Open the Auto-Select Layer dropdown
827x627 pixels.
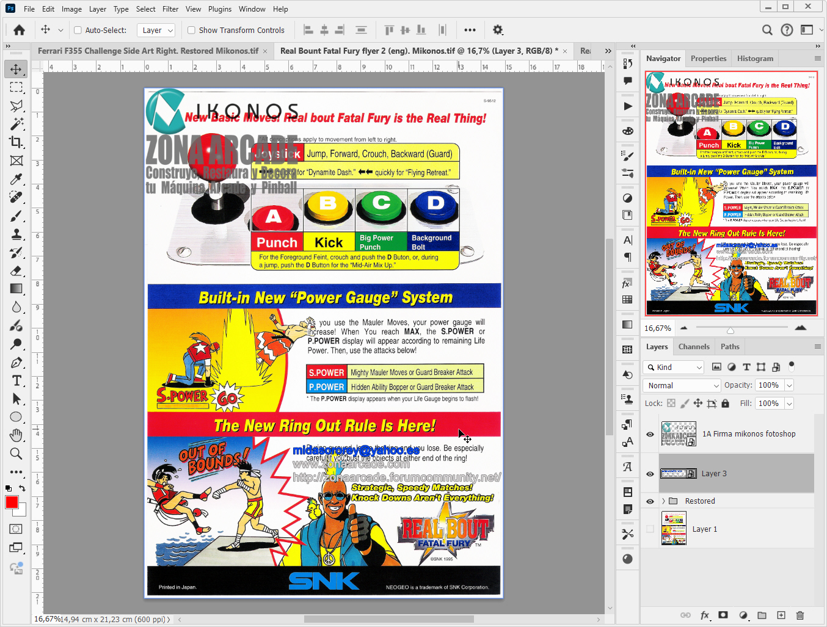[x=156, y=30]
